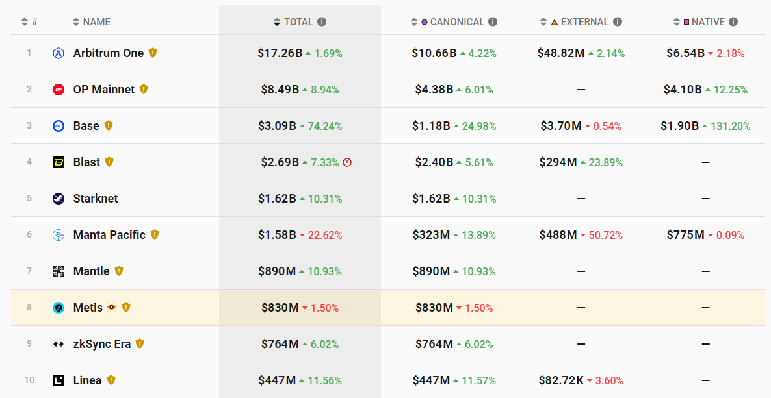771x398 pixels.
Task: Click the Manta Pacific logo icon
Action: tap(59, 235)
